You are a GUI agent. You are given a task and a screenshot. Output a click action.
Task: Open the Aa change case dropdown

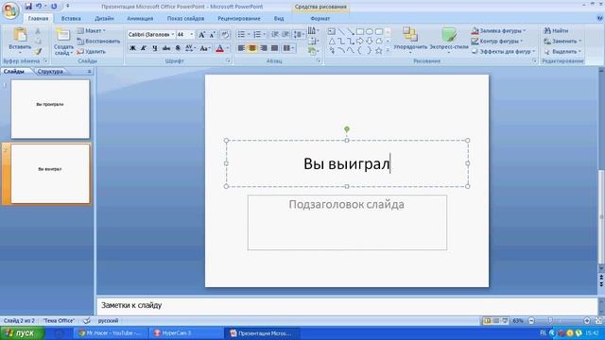[204, 48]
